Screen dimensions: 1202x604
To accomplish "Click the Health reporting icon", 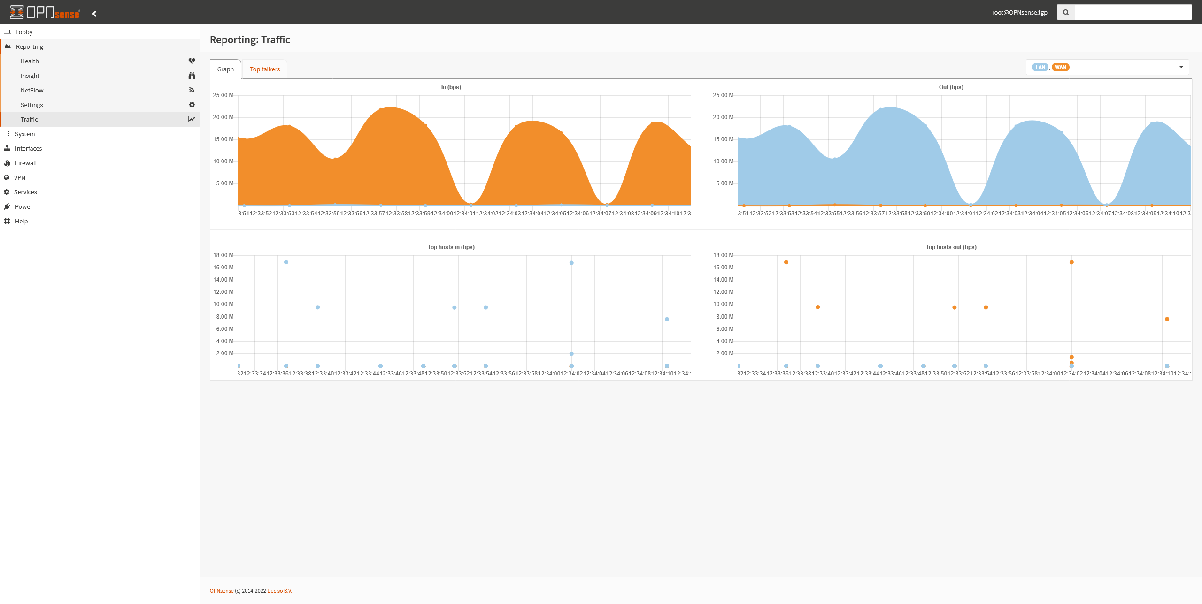I will pyautogui.click(x=192, y=61).
